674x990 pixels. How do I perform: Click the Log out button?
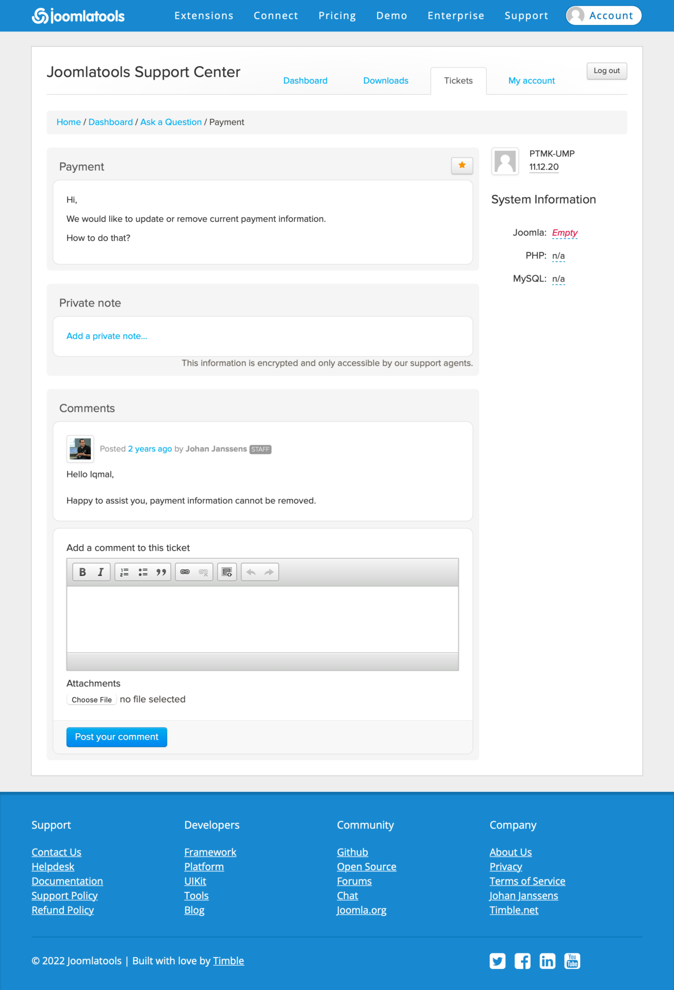607,71
